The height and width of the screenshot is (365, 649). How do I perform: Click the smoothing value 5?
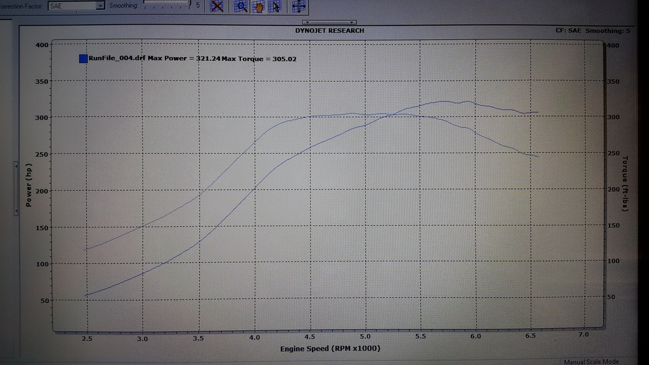point(198,5)
